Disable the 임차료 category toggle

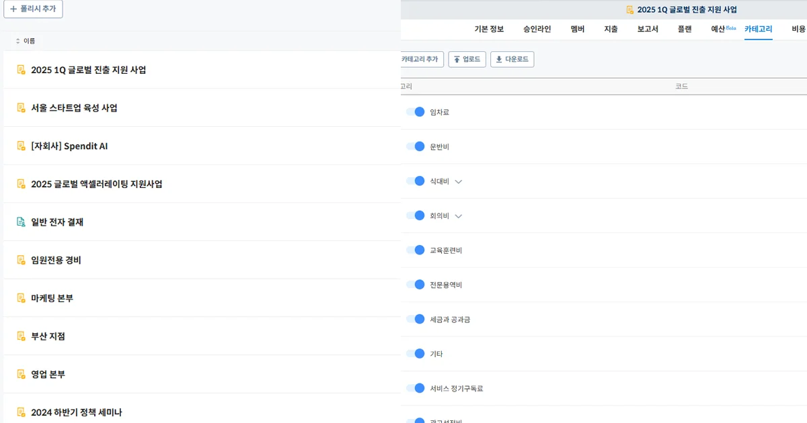pos(416,111)
